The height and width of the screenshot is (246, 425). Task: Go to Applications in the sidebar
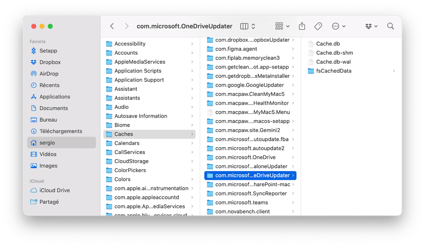pos(55,97)
